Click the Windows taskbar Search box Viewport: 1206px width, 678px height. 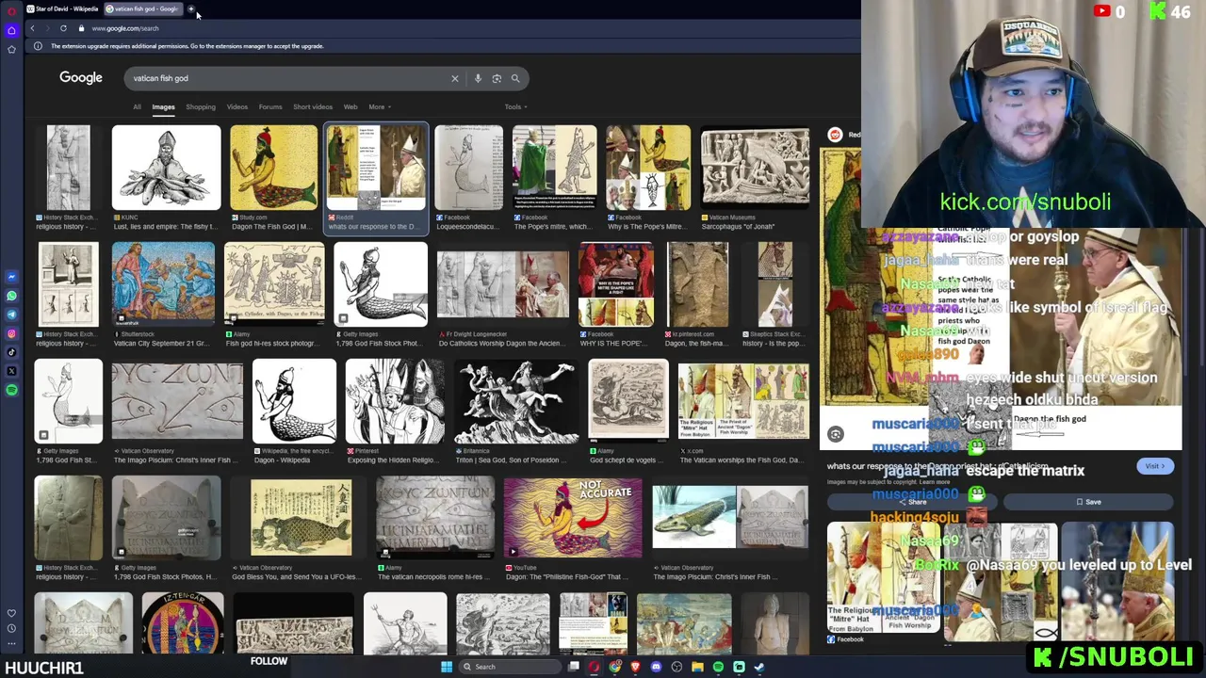pyautogui.click(x=509, y=667)
